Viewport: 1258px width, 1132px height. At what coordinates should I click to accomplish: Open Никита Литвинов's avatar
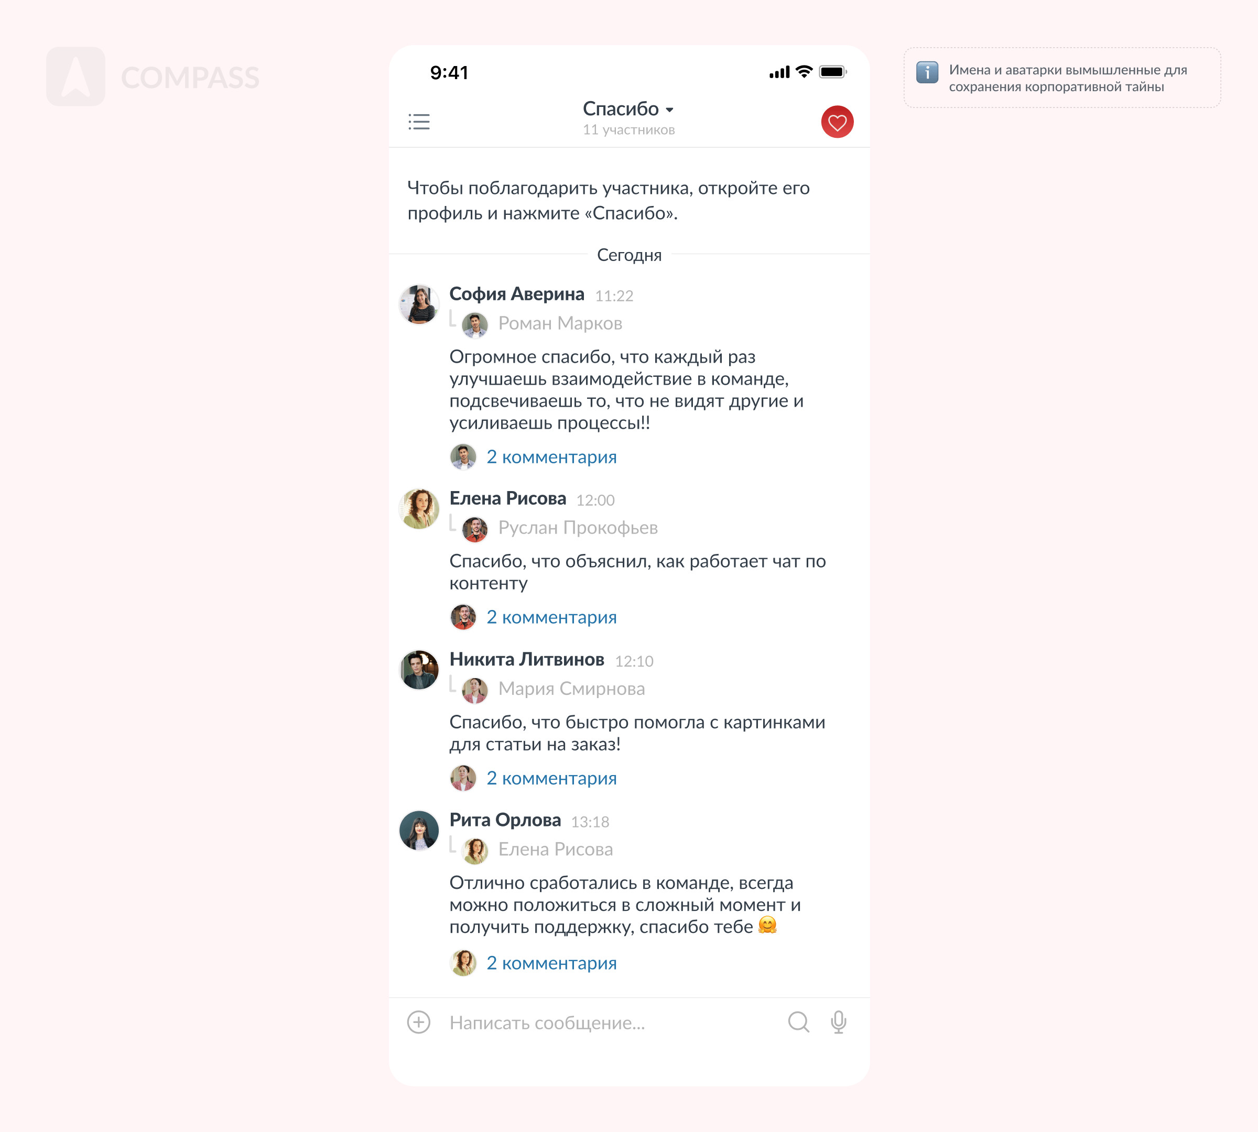click(419, 670)
